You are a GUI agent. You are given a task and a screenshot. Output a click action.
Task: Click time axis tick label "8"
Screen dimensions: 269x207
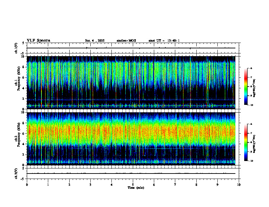[x=196, y=185]
